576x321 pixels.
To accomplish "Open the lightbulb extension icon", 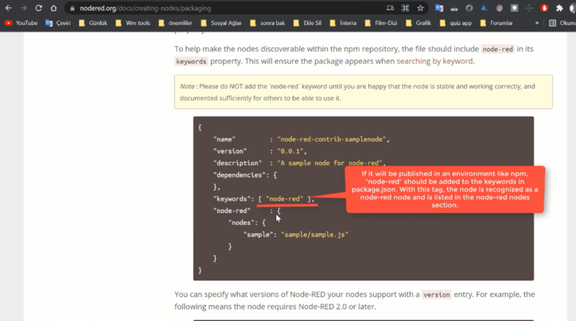I will (x=514, y=8).
